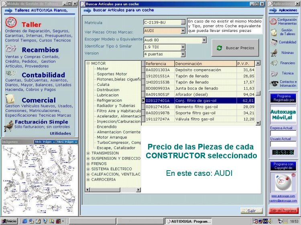Viewport: 301px width, 225px height.
Task: Open the 4 puertas version dropdown
Action: click(183, 54)
